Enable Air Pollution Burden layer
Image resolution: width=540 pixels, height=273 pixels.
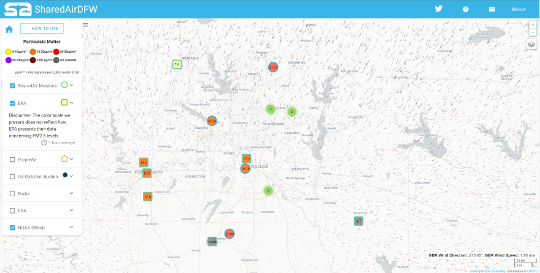coord(12,177)
